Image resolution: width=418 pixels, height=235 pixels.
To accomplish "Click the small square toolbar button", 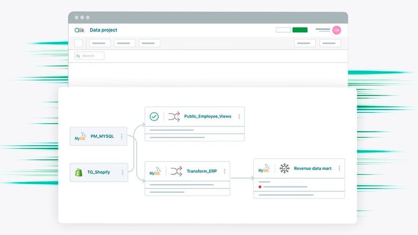I will (x=79, y=43).
